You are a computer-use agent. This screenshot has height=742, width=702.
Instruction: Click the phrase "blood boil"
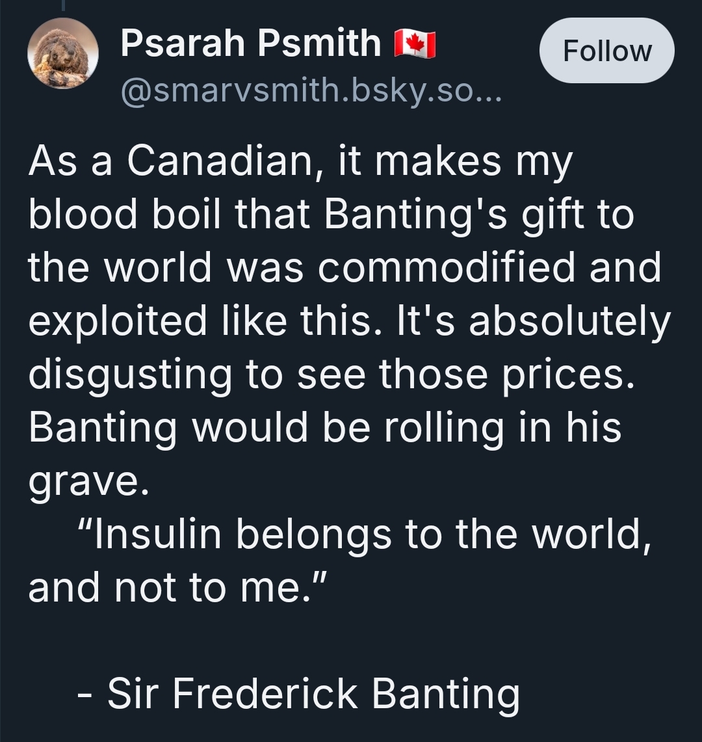pos(124,215)
